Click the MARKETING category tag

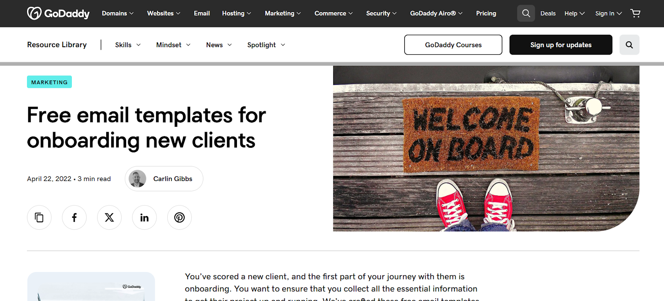click(49, 82)
